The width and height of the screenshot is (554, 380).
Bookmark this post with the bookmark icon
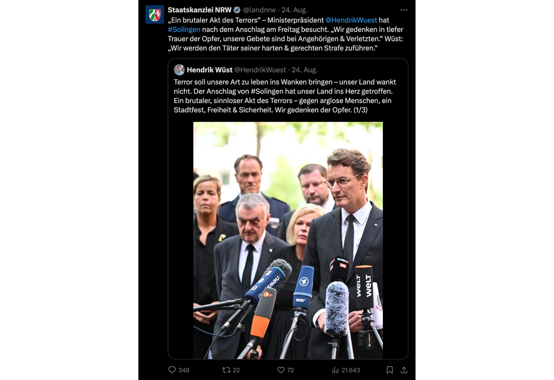pyautogui.click(x=390, y=370)
